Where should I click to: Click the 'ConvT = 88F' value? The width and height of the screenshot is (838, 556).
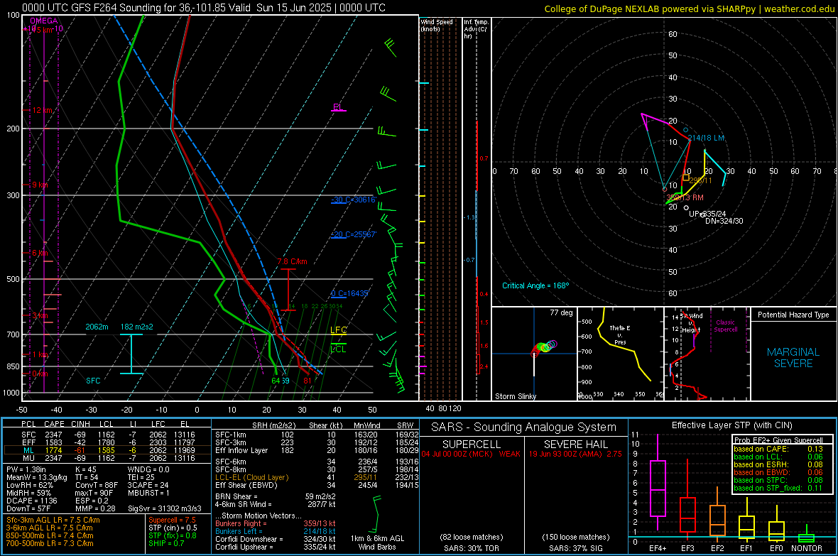97,485
